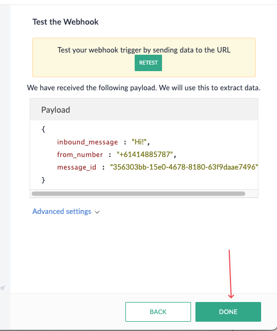Select the message_id key in payload
Image resolution: width=277 pixels, height=331 pixels.
click(77, 167)
